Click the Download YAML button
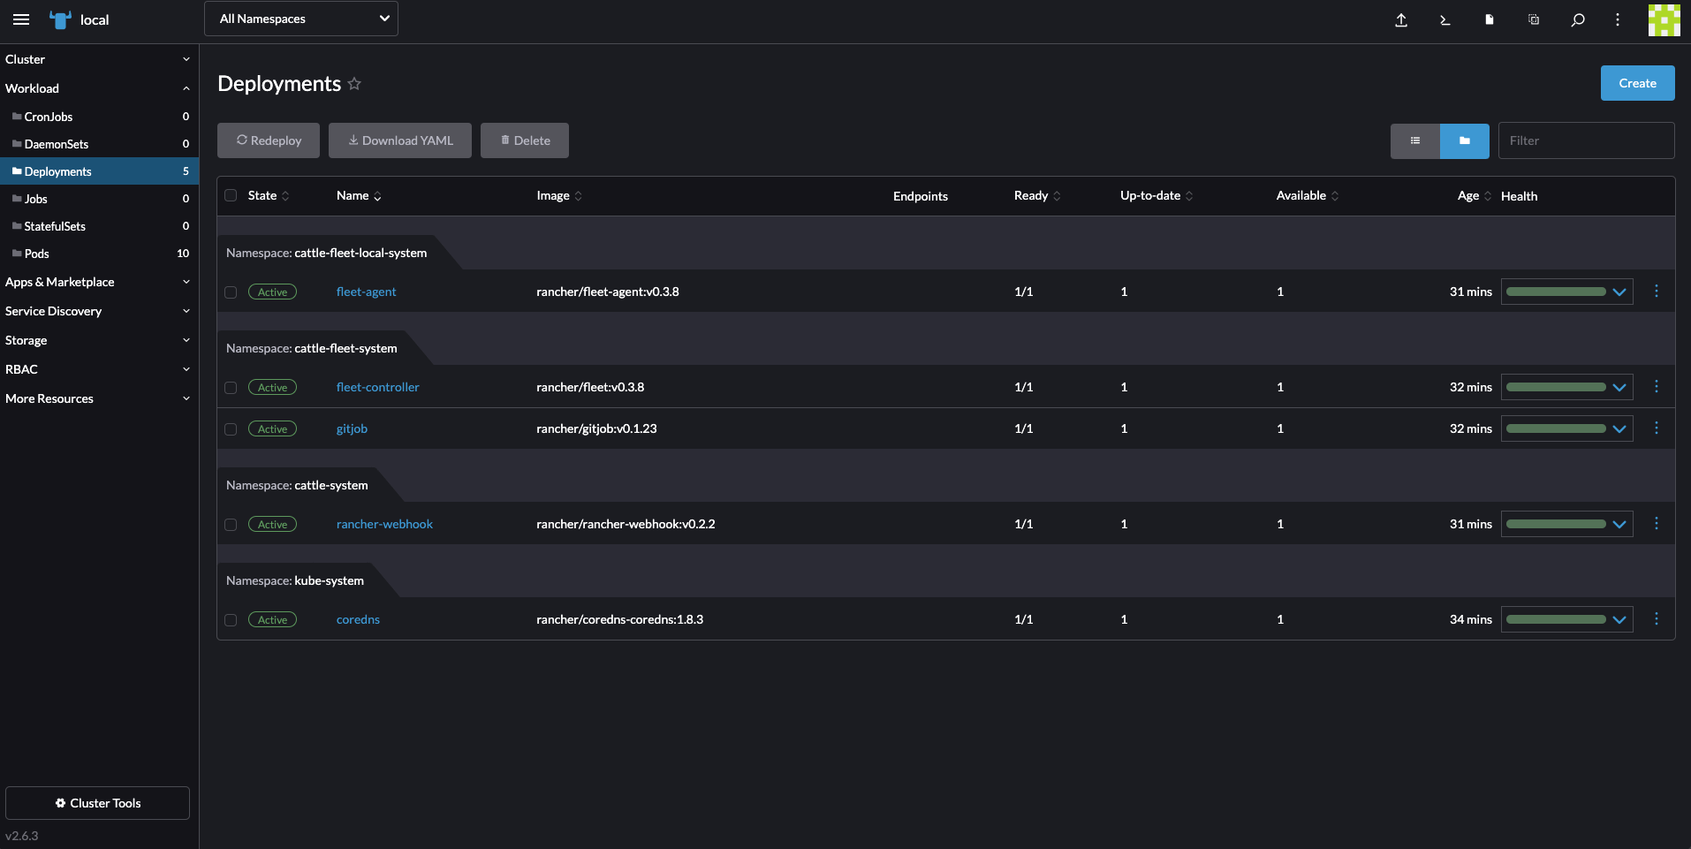 [x=400, y=140]
